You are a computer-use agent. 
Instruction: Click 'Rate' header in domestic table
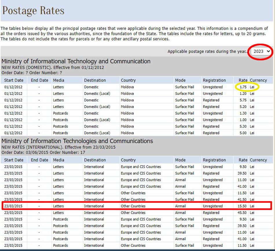click(x=243, y=80)
